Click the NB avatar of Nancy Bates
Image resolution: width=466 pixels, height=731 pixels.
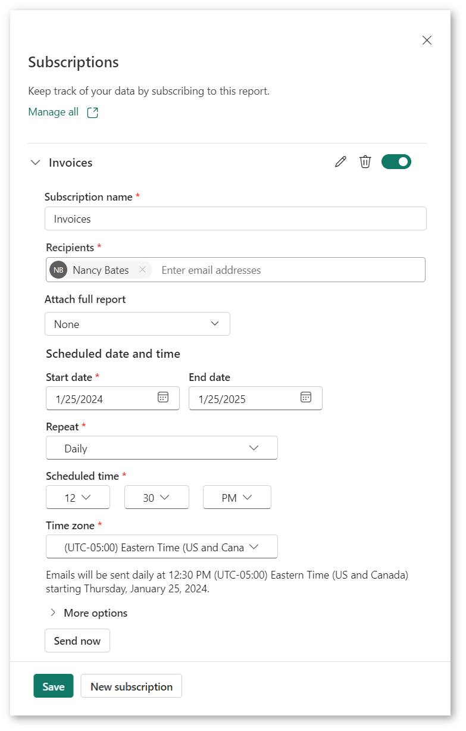(58, 270)
